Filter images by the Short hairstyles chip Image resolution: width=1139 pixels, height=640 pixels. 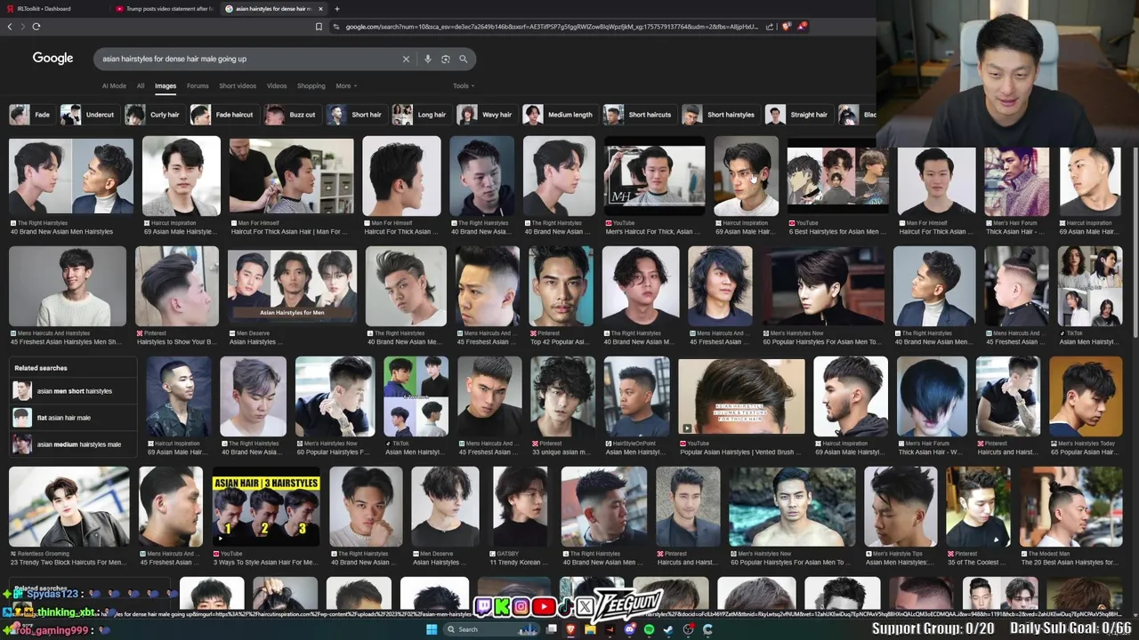click(719, 115)
